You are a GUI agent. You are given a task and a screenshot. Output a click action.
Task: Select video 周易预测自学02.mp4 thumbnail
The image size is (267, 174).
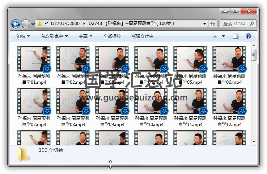tap(73, 59)
